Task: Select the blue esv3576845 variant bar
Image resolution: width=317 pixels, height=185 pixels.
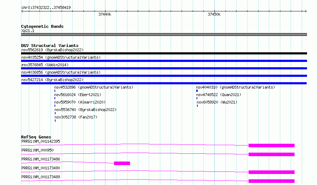Action: (164, 68)
